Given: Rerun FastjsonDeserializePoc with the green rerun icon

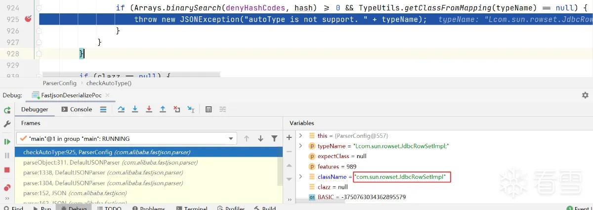Looking at the screenshot, I should coord(7,110).
